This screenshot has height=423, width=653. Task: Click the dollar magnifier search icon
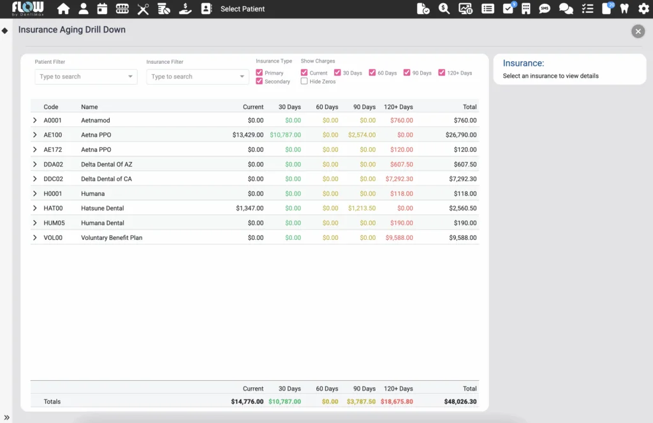click(x=444, y=9)
